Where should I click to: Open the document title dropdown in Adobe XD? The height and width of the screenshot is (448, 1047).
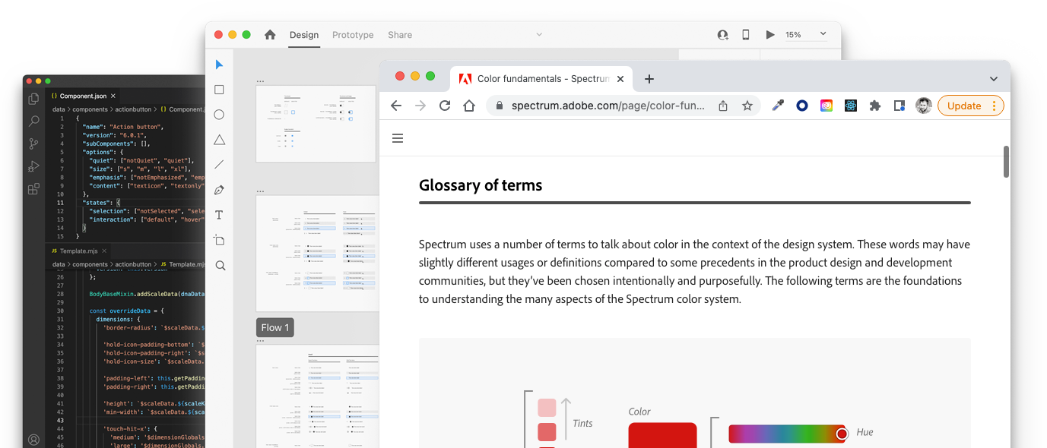click(539, 35)
